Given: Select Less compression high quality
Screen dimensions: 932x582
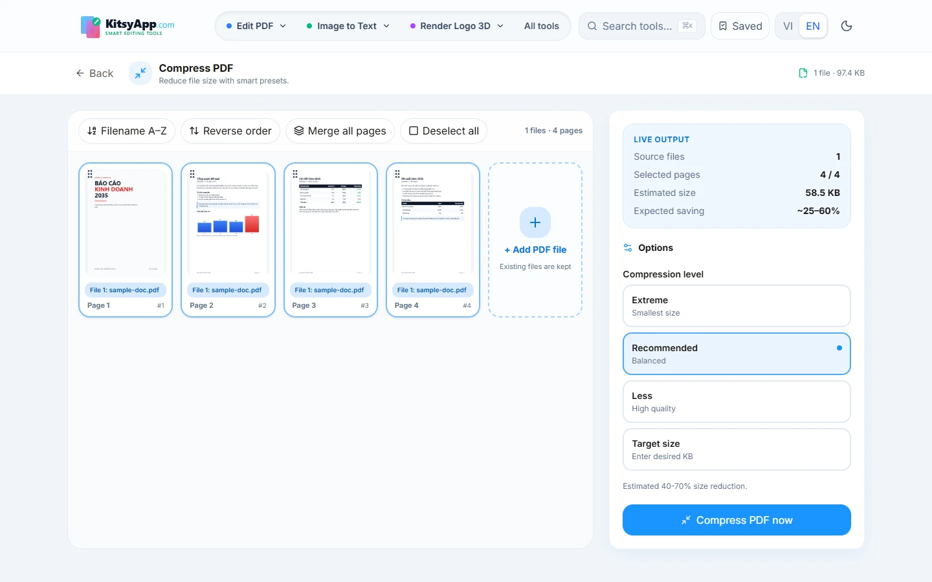Looking at the screenshot, I should 737,402.
